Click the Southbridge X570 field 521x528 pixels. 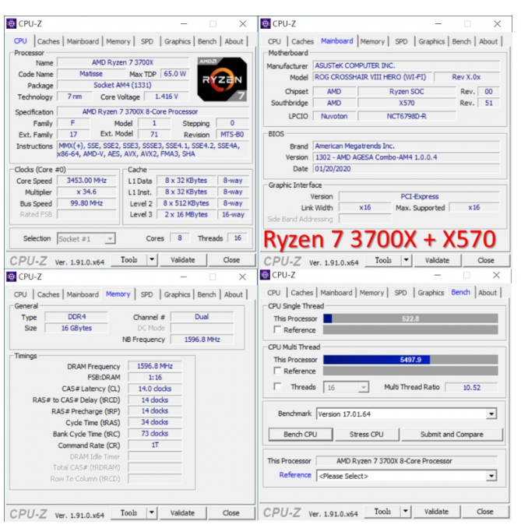407,103
